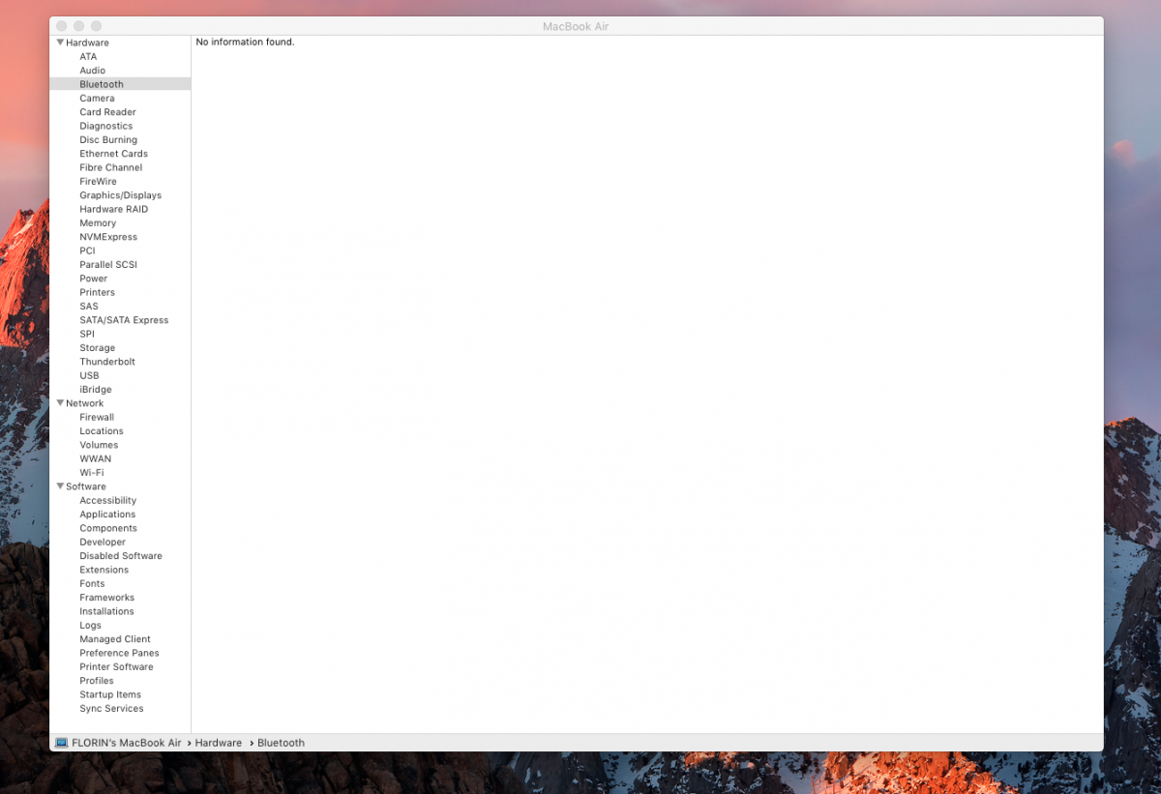Collapse the Hardware section triangle
Image resolution: width=1161 pixels, height=794 pixels.
pos(60,43)
